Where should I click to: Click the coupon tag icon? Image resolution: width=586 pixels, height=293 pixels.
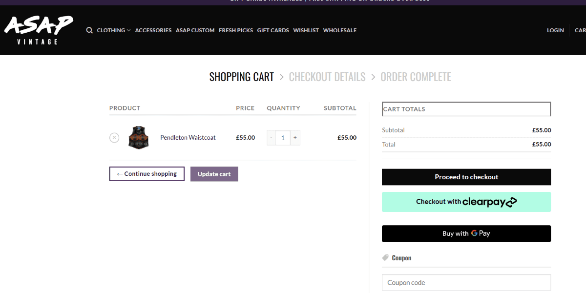[385, 258]
